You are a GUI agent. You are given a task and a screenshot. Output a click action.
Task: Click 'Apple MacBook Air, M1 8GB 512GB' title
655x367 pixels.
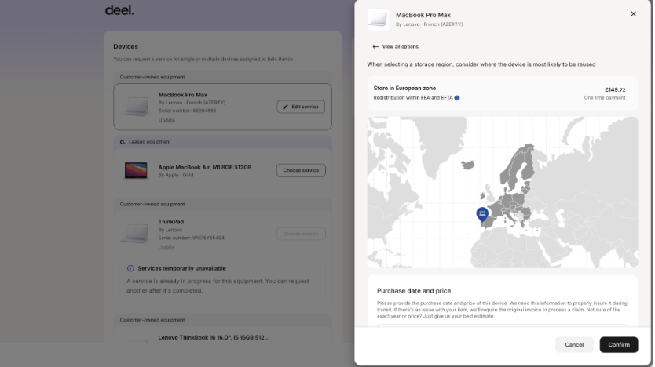205,167
